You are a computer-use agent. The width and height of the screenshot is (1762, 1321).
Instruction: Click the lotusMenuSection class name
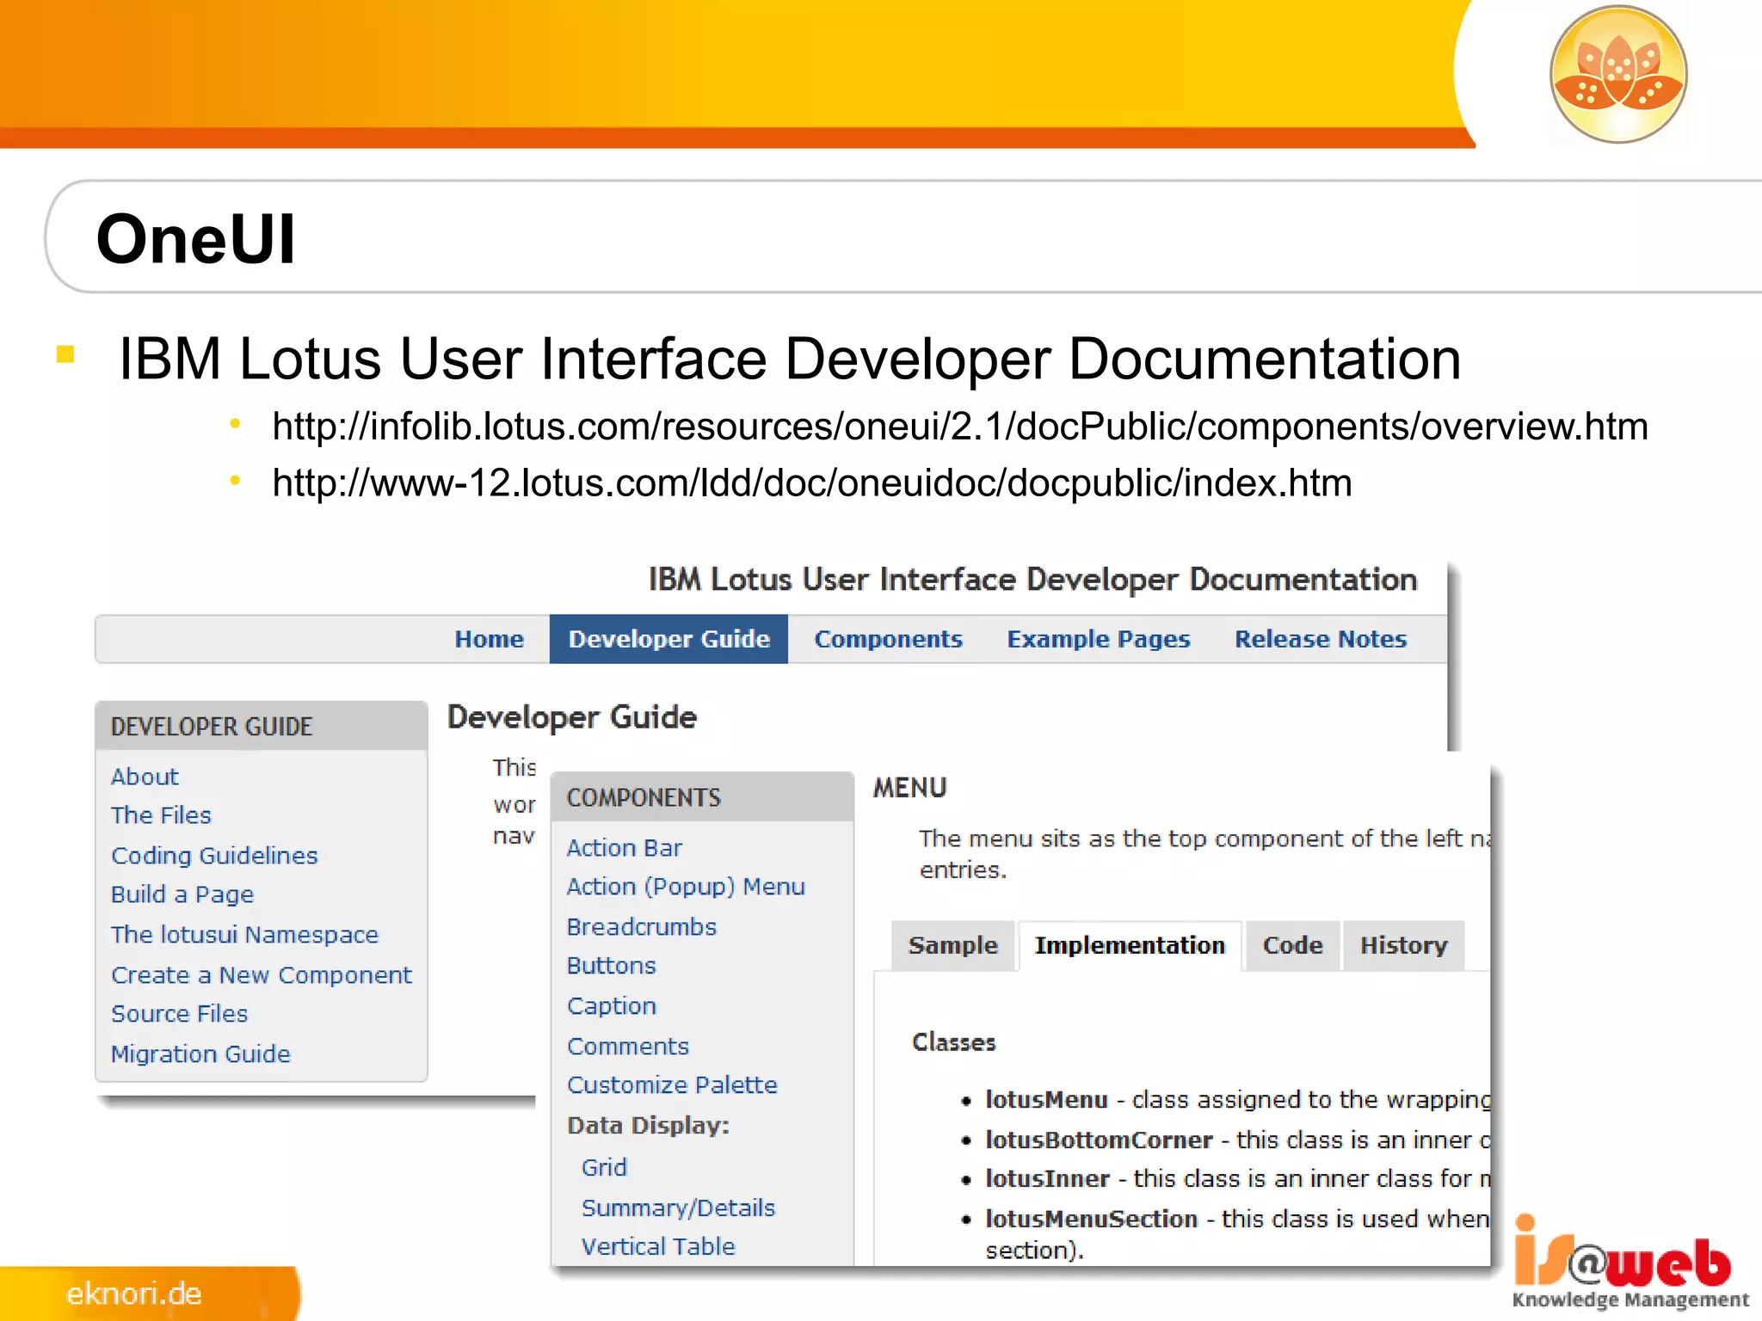coord(1091,1220)
